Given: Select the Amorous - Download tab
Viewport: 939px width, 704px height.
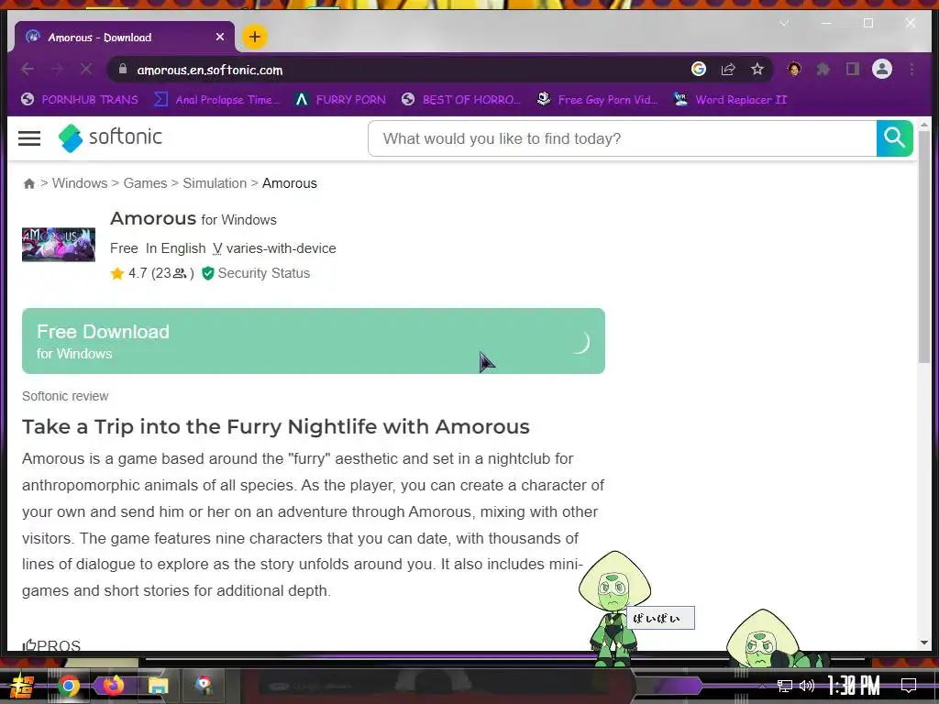Looking at the screenshot, I should click(x=124, y=37).
